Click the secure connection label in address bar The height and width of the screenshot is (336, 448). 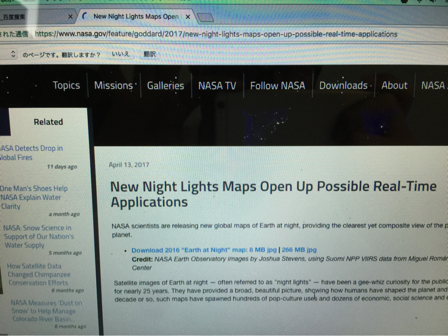pyautogui.click(x=14, y=34)
